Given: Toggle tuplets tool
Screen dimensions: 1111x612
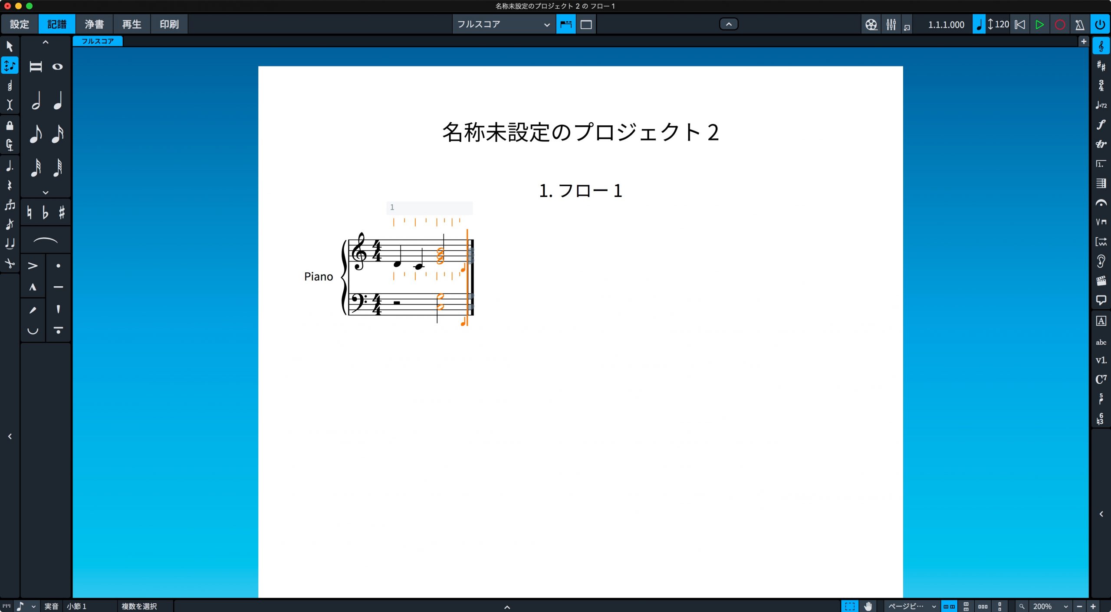Looking at the screenshot, I should [x=10, y=205].
